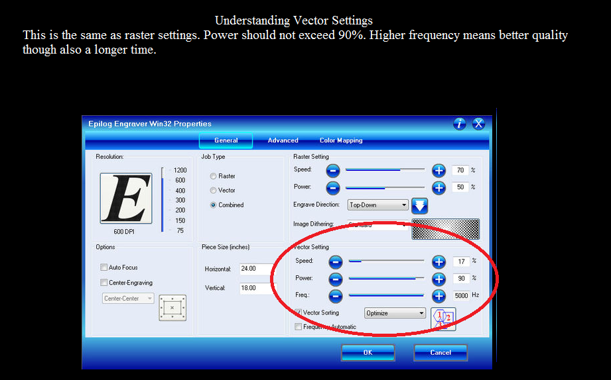This screenshot has width=611, height=380.
Task: Increase raster power with plus button
Action: click(439, 188)
